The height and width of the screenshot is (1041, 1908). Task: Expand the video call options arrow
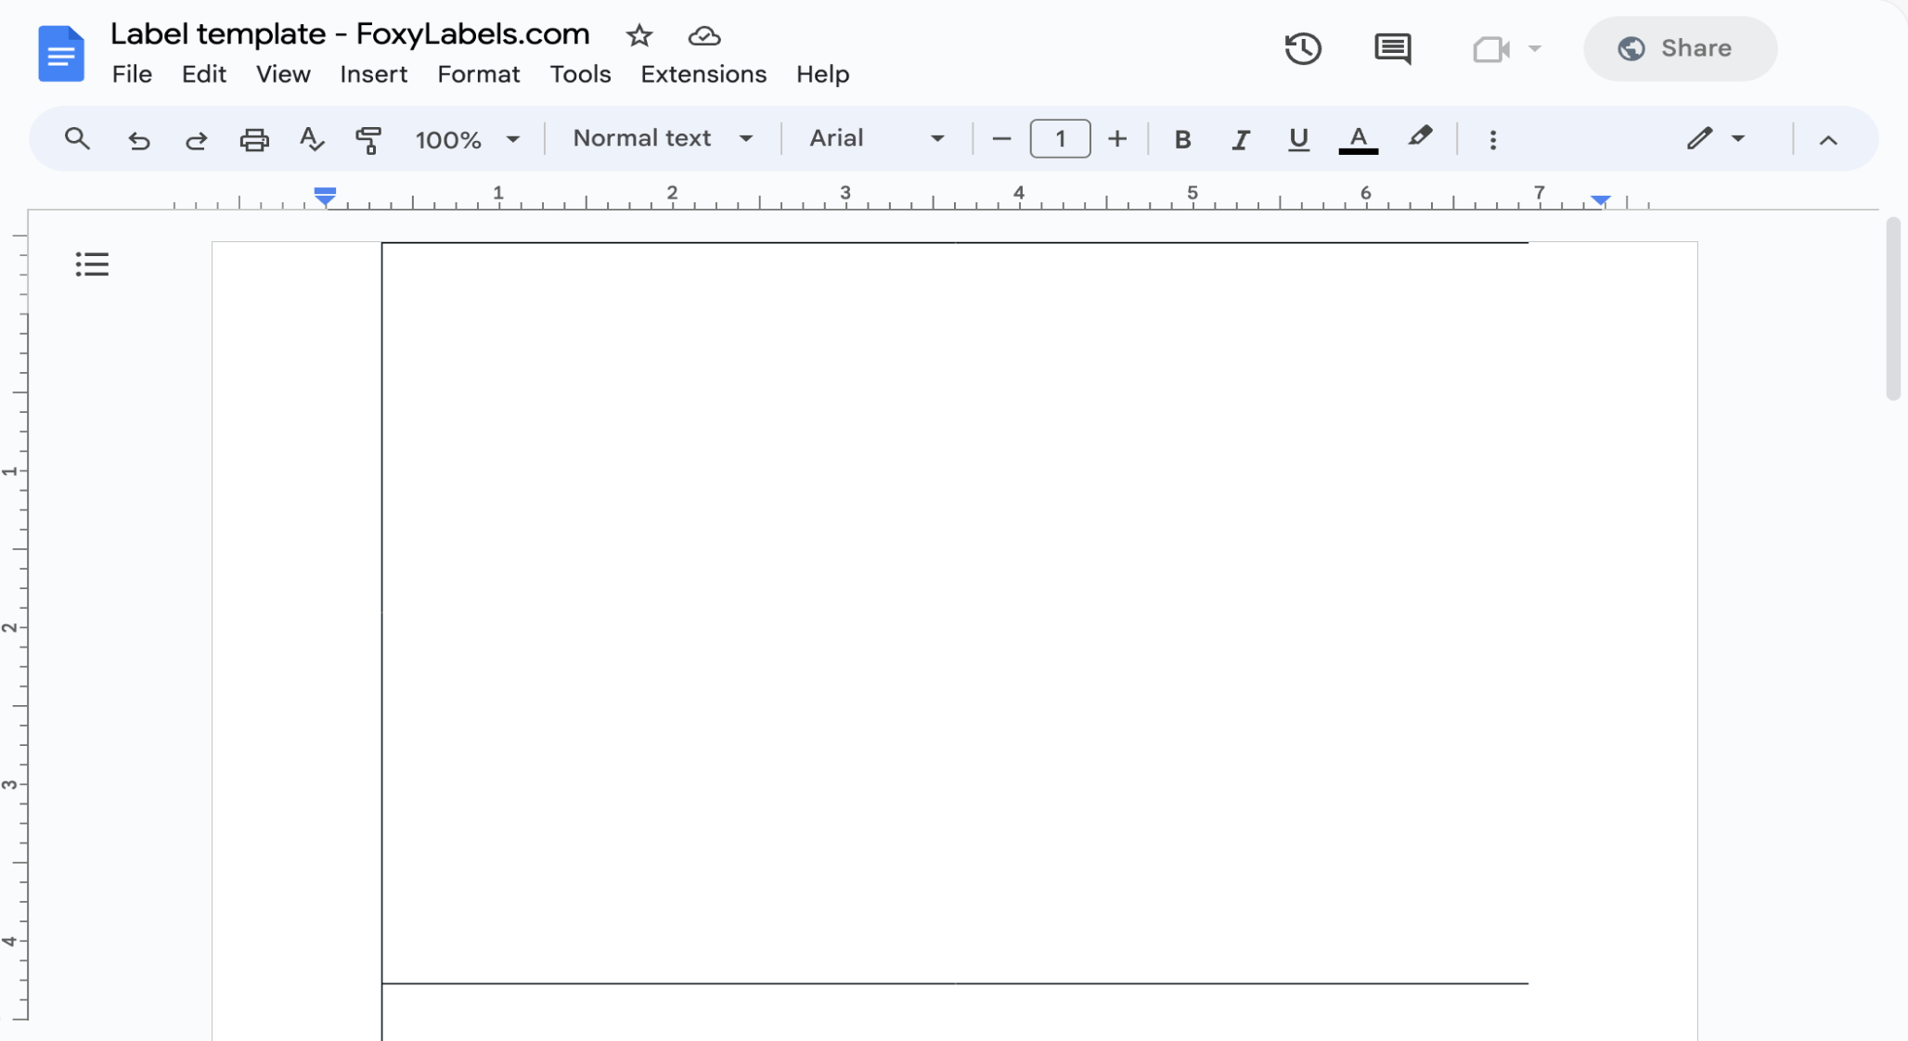[x=1535, y=48]
